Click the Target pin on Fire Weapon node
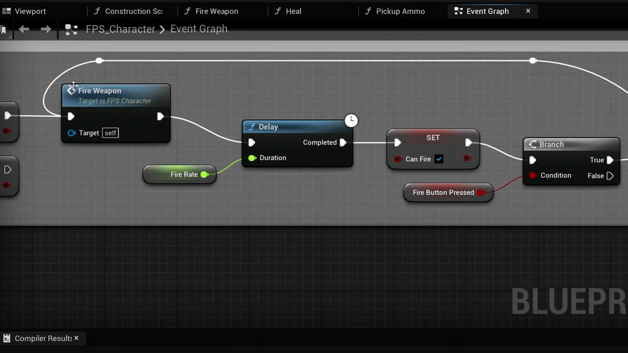 71,133
